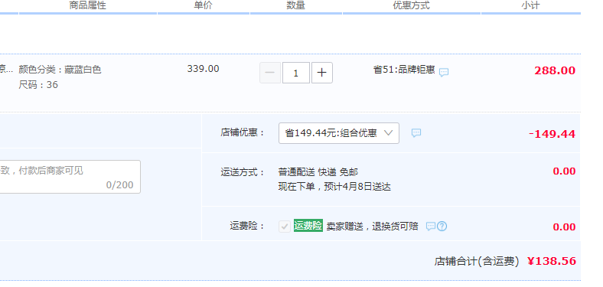Toggle the 运费险 checkbox
Screen dimensions: 603x287
pos(285,227)
